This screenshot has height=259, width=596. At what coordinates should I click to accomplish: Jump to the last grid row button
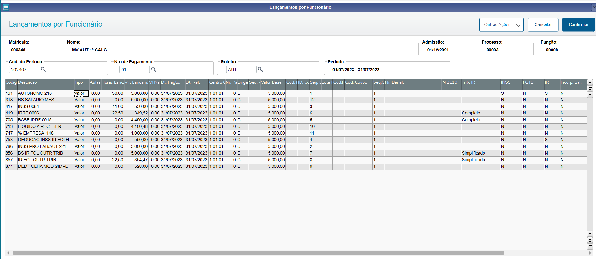590,246
